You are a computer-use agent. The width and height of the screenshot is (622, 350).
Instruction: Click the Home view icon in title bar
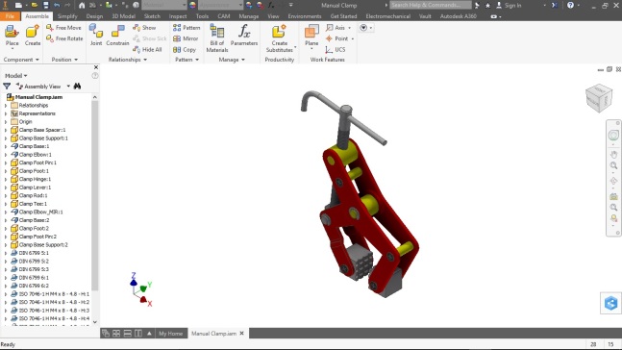point(82,5)
